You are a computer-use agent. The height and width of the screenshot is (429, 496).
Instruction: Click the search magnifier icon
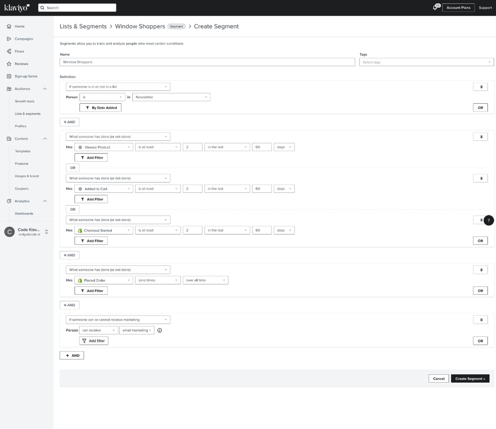tap(42, 8)
